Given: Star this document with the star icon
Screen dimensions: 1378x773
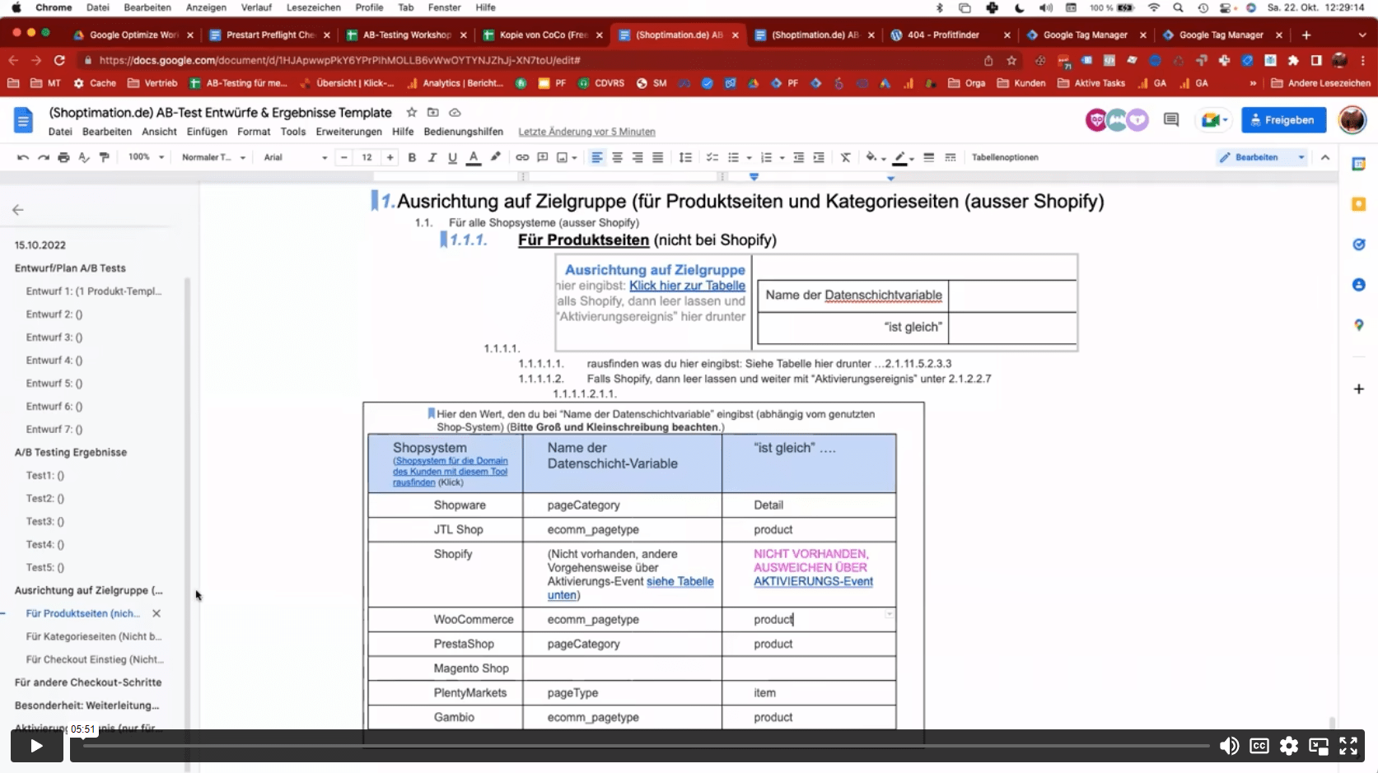Looking at the screenshot, I should [412, 112].
